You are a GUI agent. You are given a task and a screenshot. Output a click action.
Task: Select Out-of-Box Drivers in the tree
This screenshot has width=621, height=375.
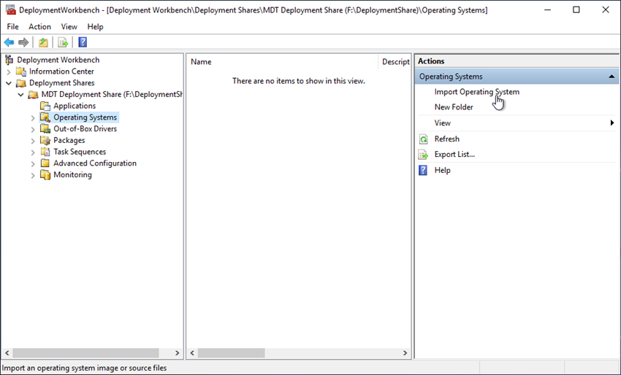[x=85, y=129]
